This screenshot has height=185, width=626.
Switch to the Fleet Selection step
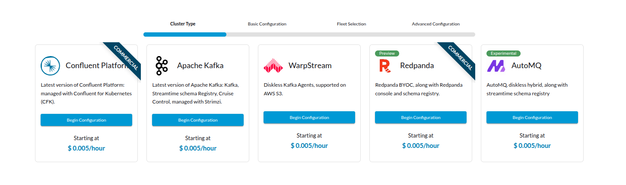pos(351,24)
